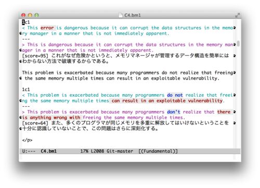This screenshot has width=260, height=188.
Task: Click the blue-highlighted word "don't"
Action: coord(174,112)
